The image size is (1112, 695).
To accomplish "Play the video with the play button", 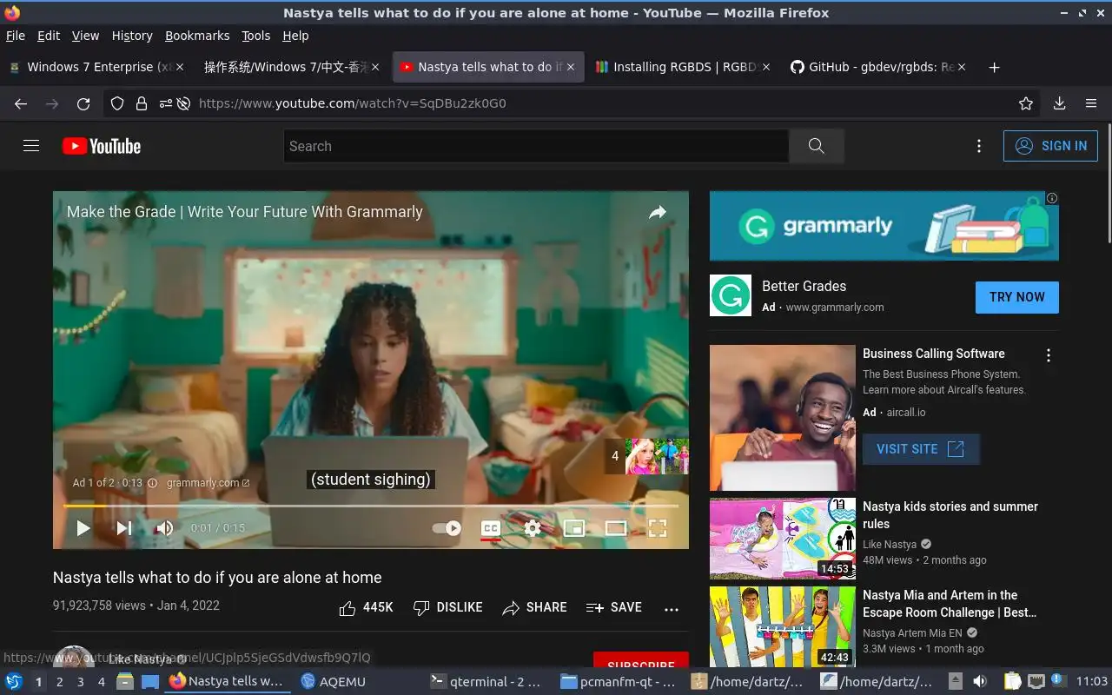I will tap(83, 527).
